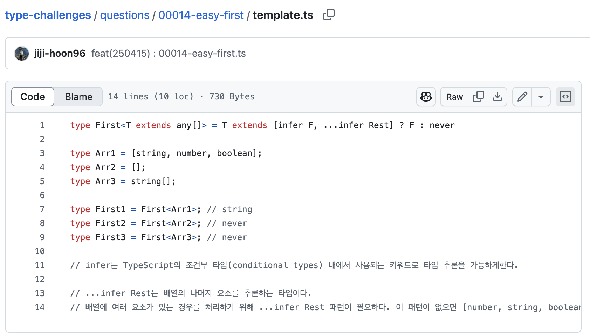The height and width of the screenshot is (334, 590).
Task: Open the jiji-hoon96 user profile link
Action: click(x=60, y=54)
